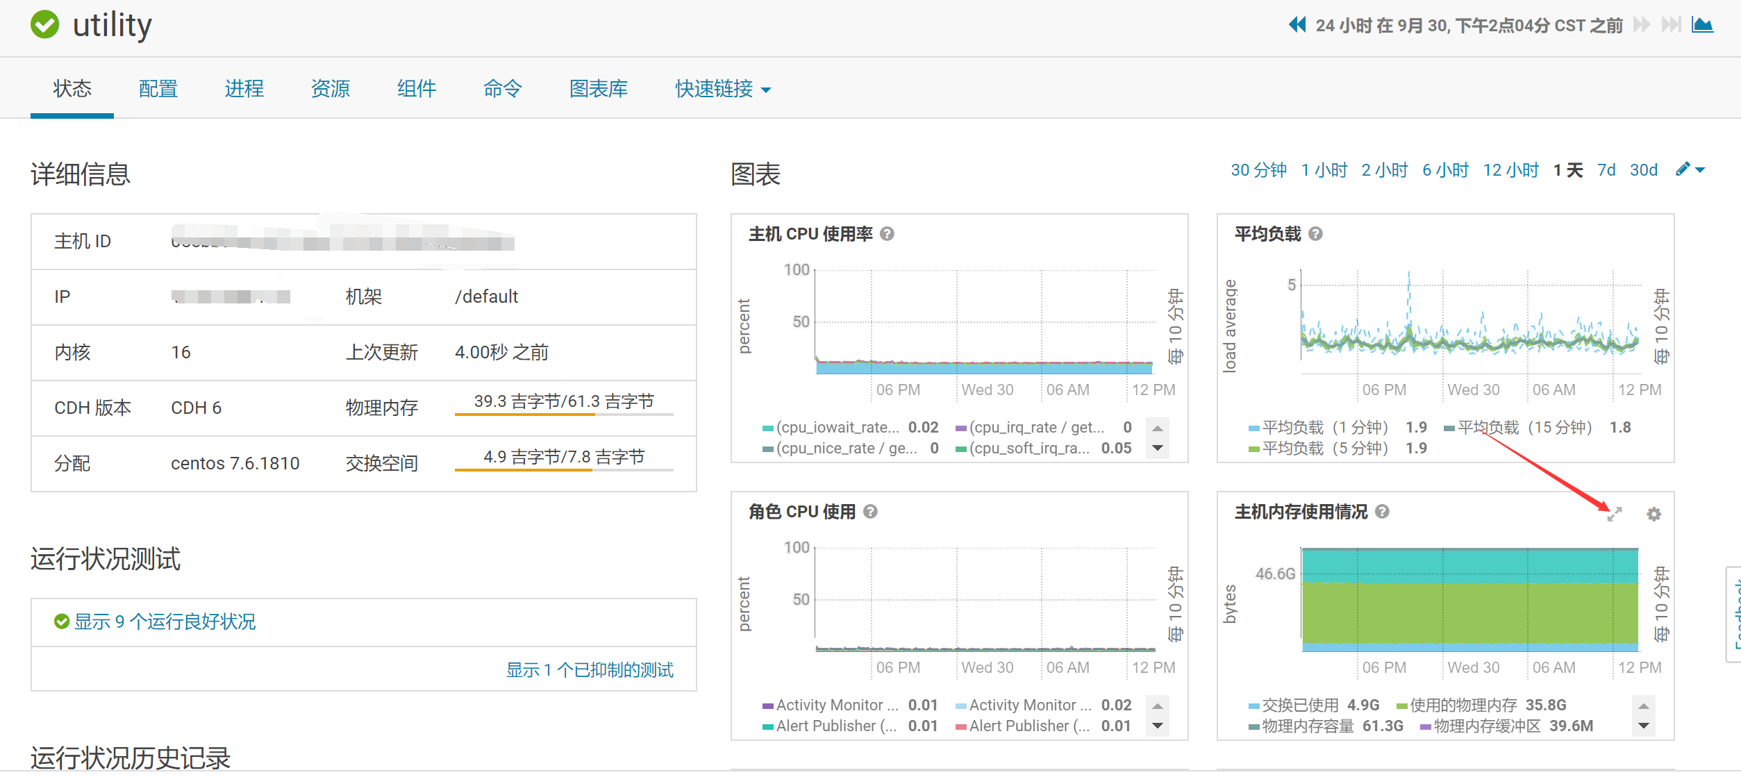The width and height of the screenshot is (1741, 777).
Task: Click the rewind icon to go back in time
Action: point(1297,25)
